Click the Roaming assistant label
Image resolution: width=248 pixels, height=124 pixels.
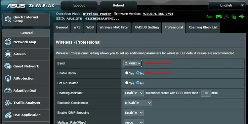tap(70, 93)
